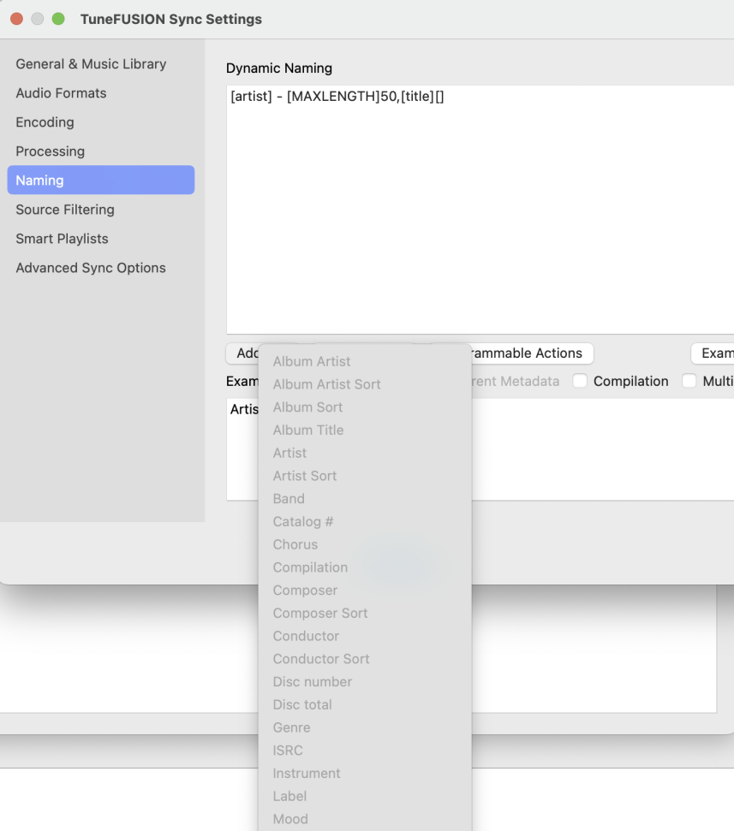This screenshot has height=831, width=734.
Task: Choose Album Artist Sort menu entry
Action: (x=365, y=384)
